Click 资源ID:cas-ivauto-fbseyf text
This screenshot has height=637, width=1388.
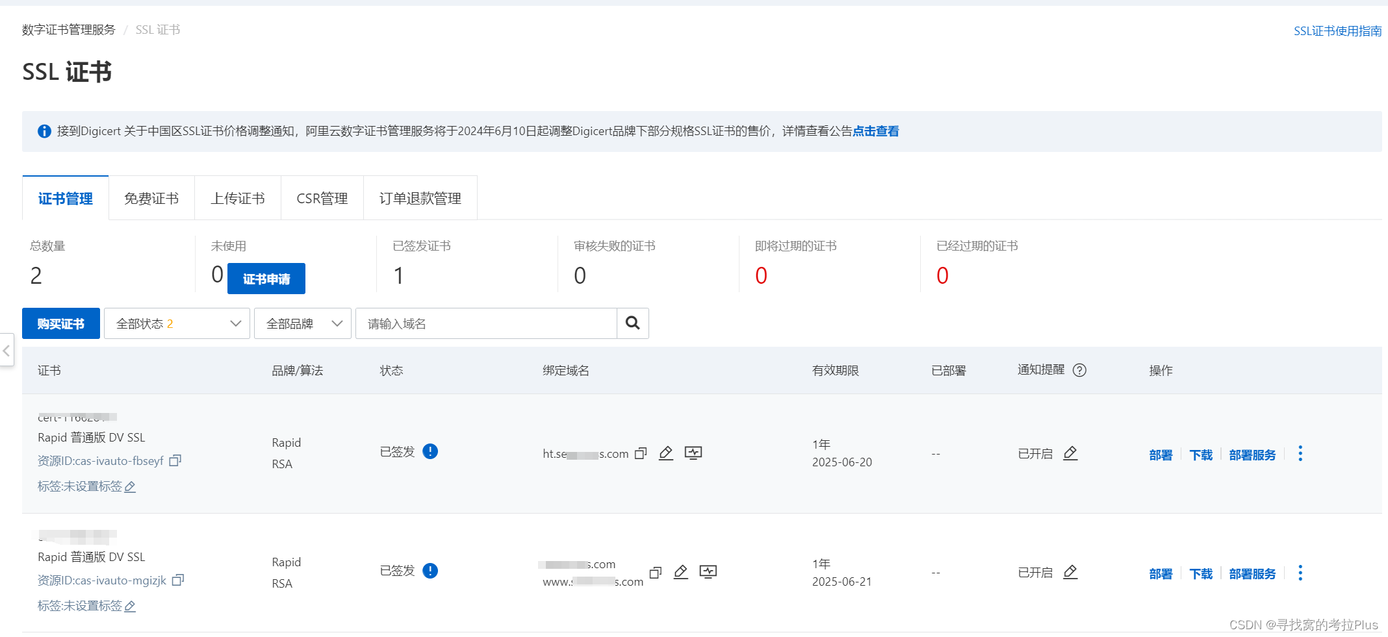tap(101, 460)
